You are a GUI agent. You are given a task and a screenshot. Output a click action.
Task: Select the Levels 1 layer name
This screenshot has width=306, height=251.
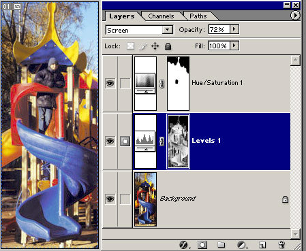(x=206, y=141)
